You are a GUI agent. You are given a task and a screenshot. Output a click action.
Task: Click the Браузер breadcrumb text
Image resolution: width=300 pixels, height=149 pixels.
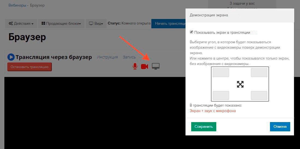(37, 5)
